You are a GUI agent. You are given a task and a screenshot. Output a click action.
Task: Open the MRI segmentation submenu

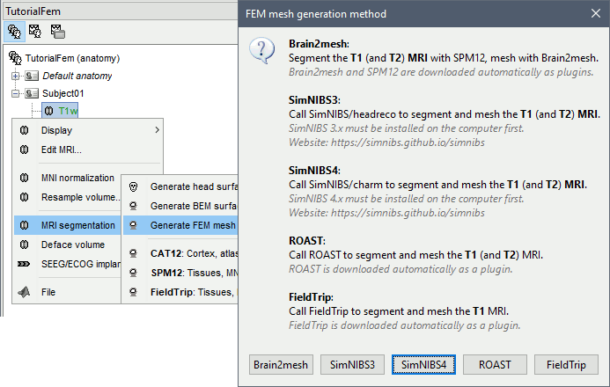point(77,225)
